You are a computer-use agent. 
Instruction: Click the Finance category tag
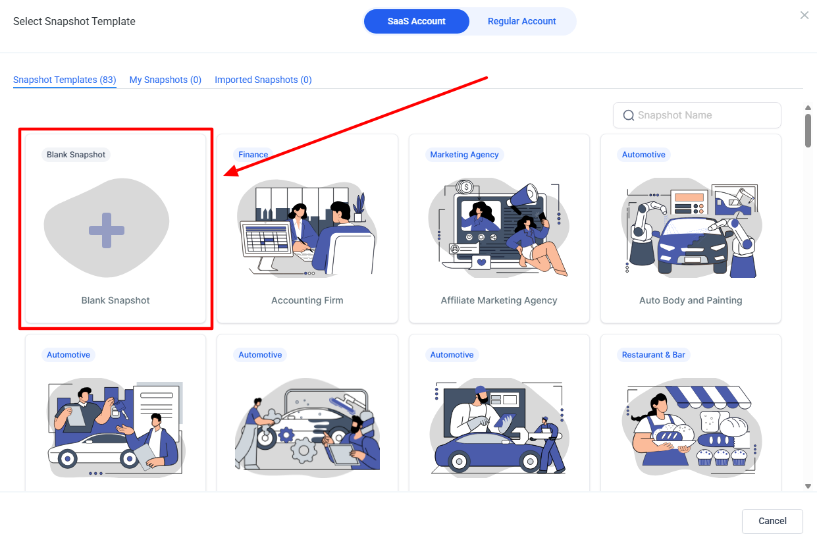[253, 155]
